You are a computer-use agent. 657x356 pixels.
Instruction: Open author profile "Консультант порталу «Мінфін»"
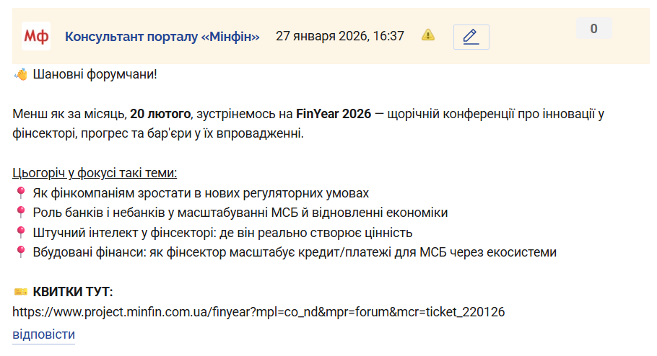click(x=162, y=36)
